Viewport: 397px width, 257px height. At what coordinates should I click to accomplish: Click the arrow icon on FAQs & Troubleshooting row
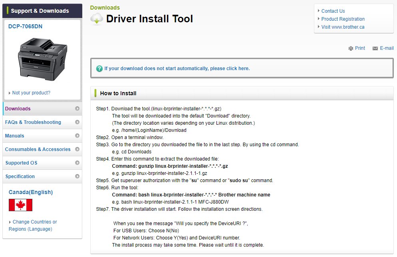point(77,122)
